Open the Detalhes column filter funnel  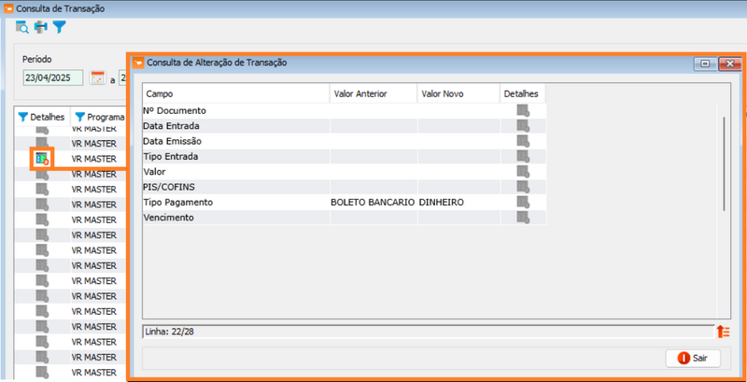[23, 117]
